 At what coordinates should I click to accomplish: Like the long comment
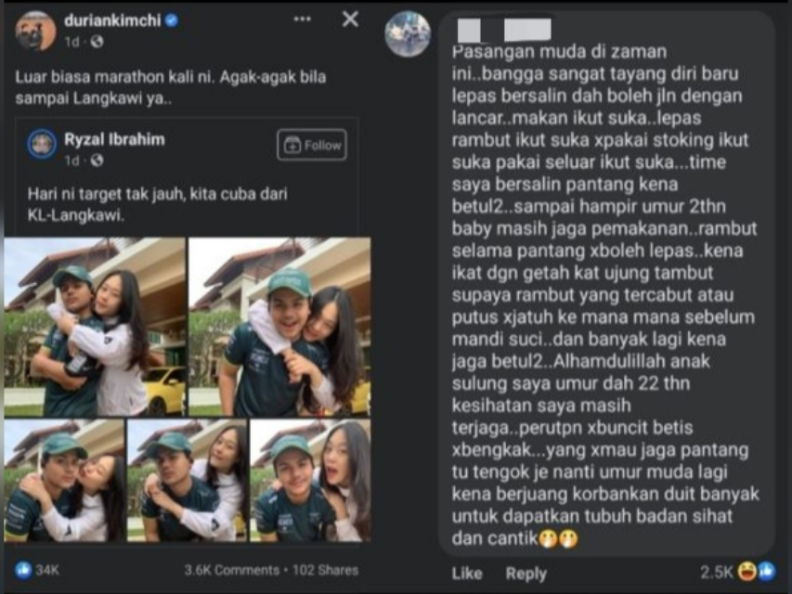467,574
